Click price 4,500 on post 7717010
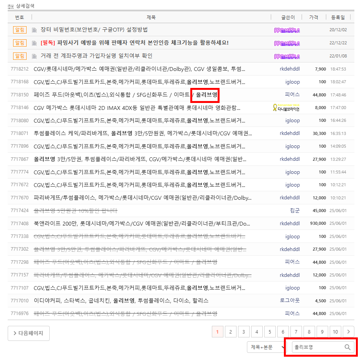 (x=320, y=300)
